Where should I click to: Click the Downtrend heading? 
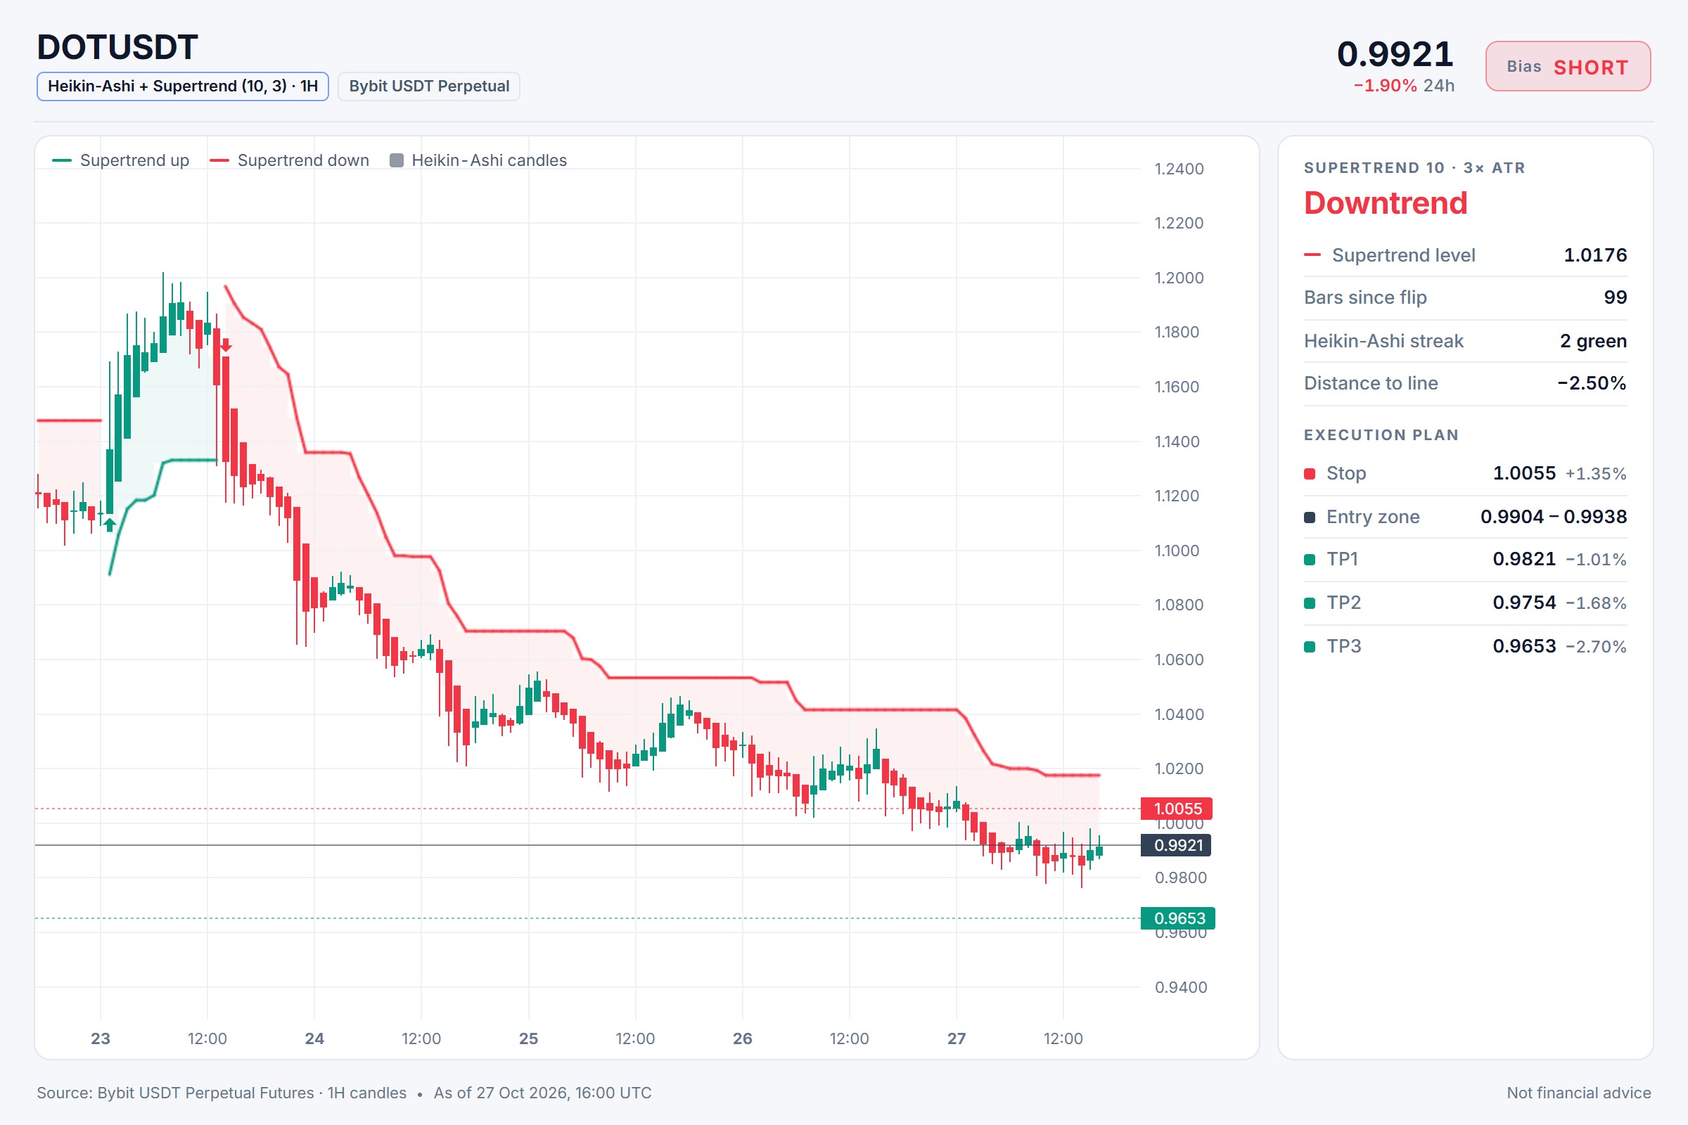(x=1385, y=203)
